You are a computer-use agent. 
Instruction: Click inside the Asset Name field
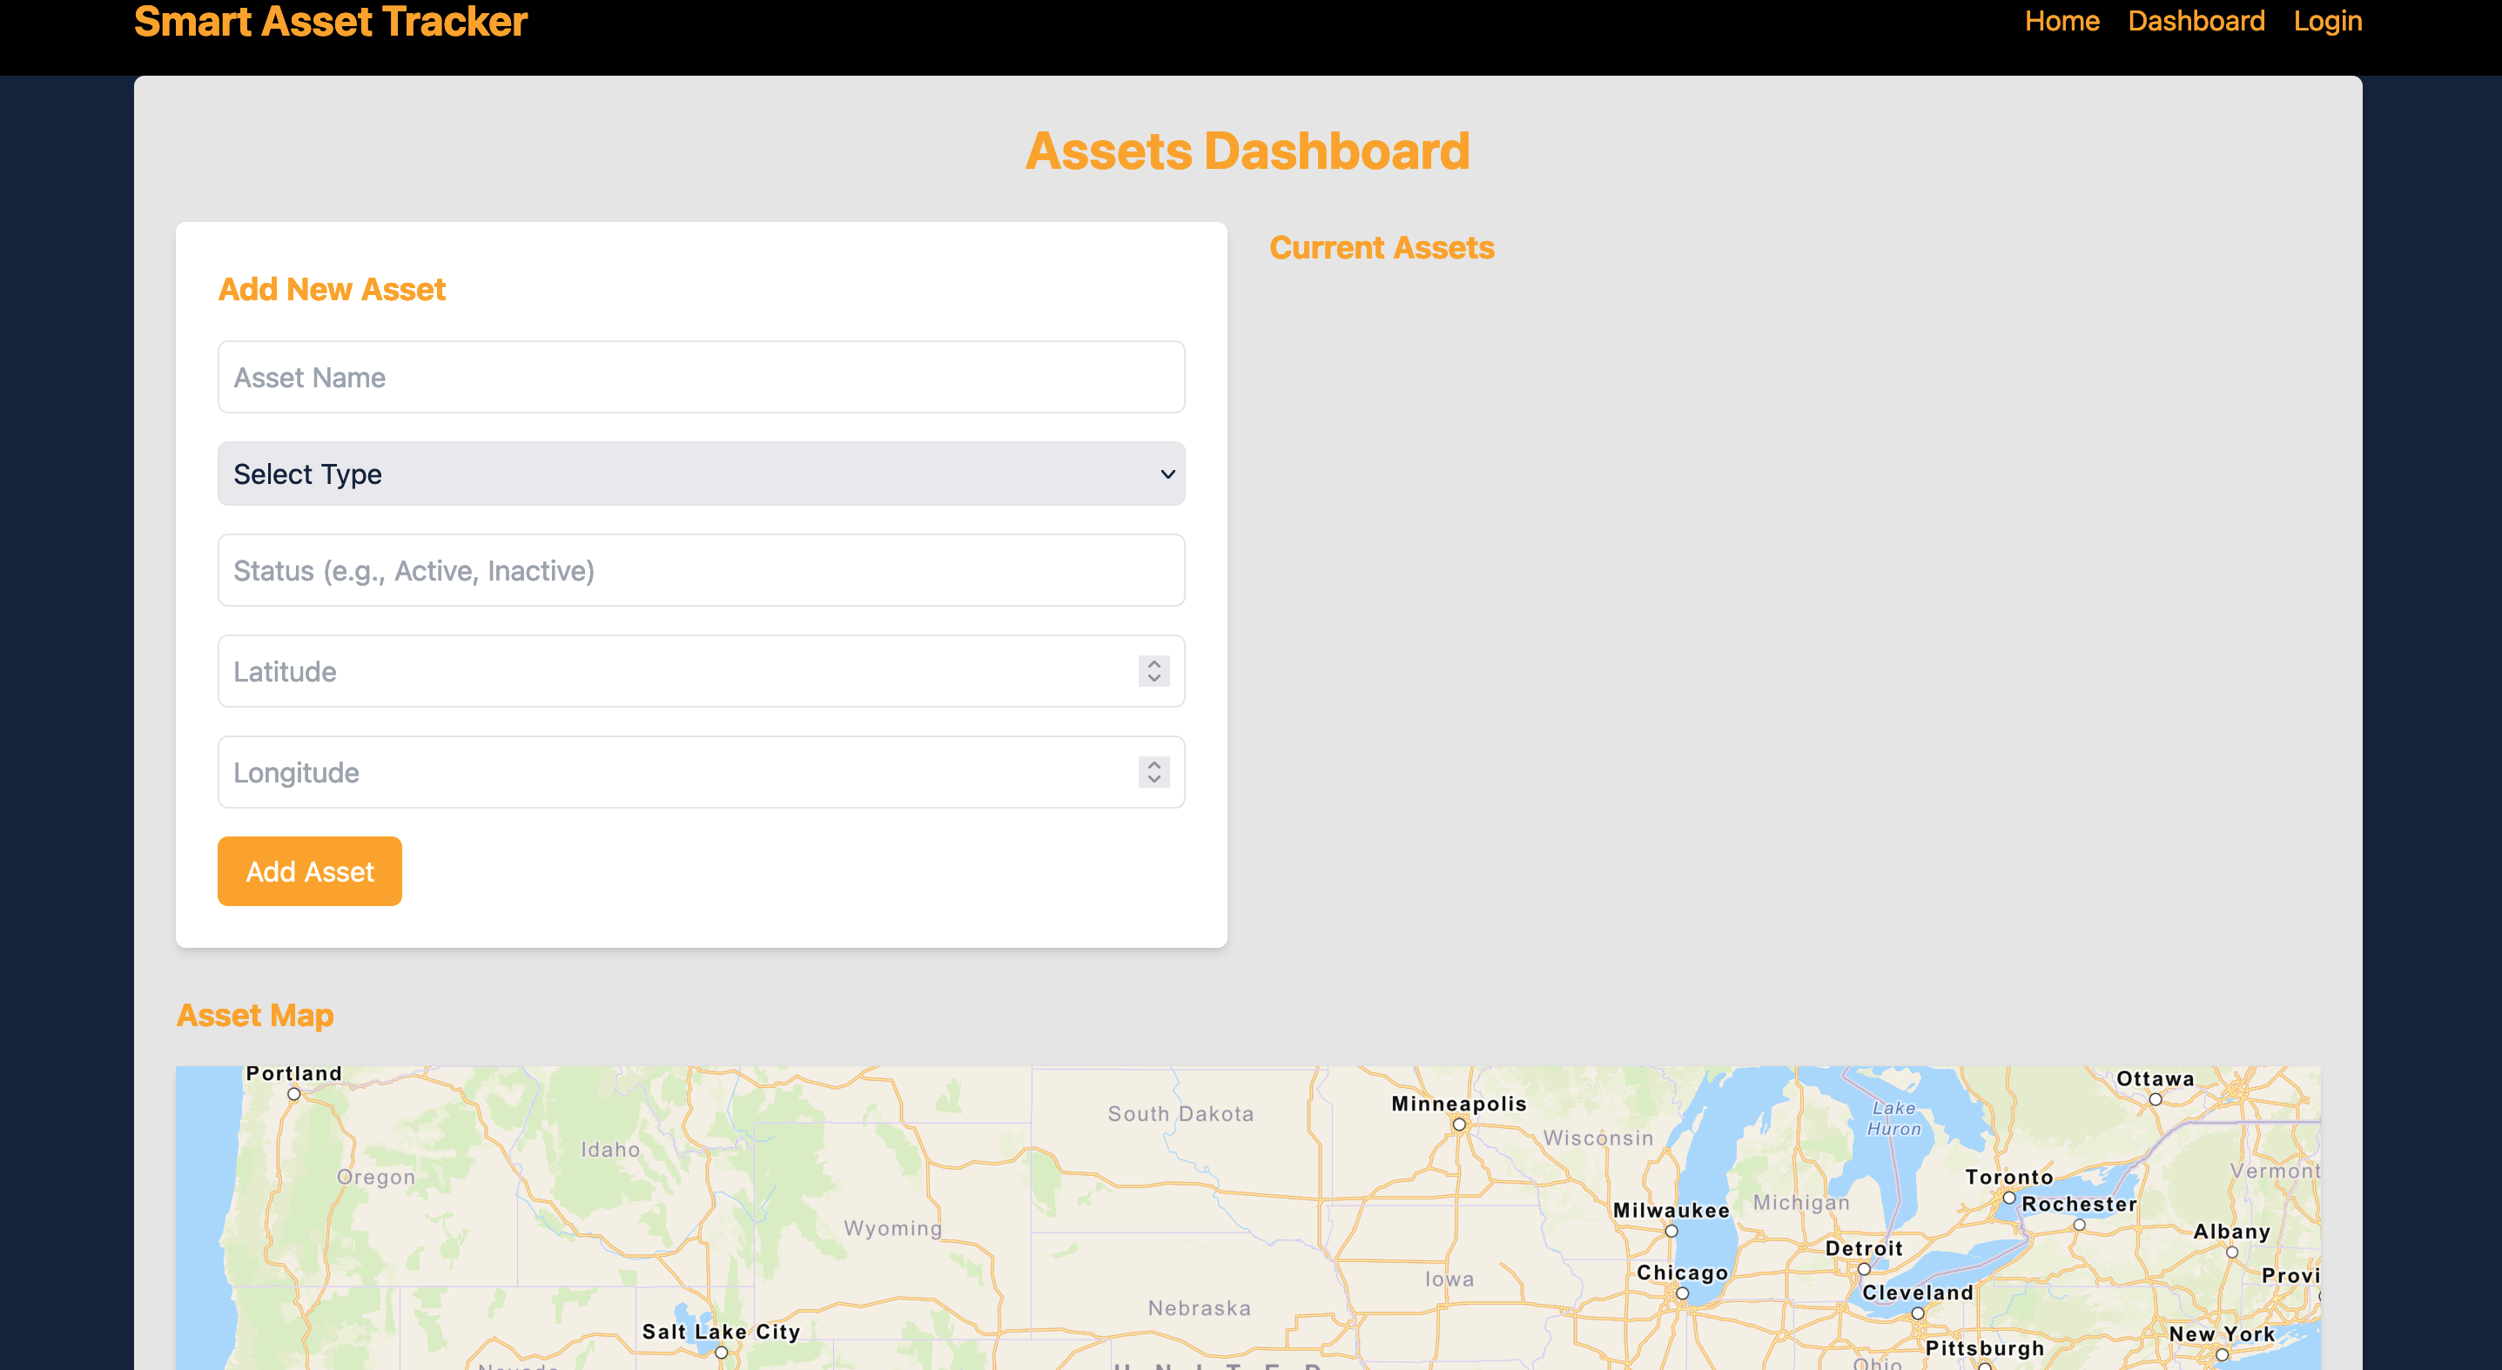[x=702, y=377]
